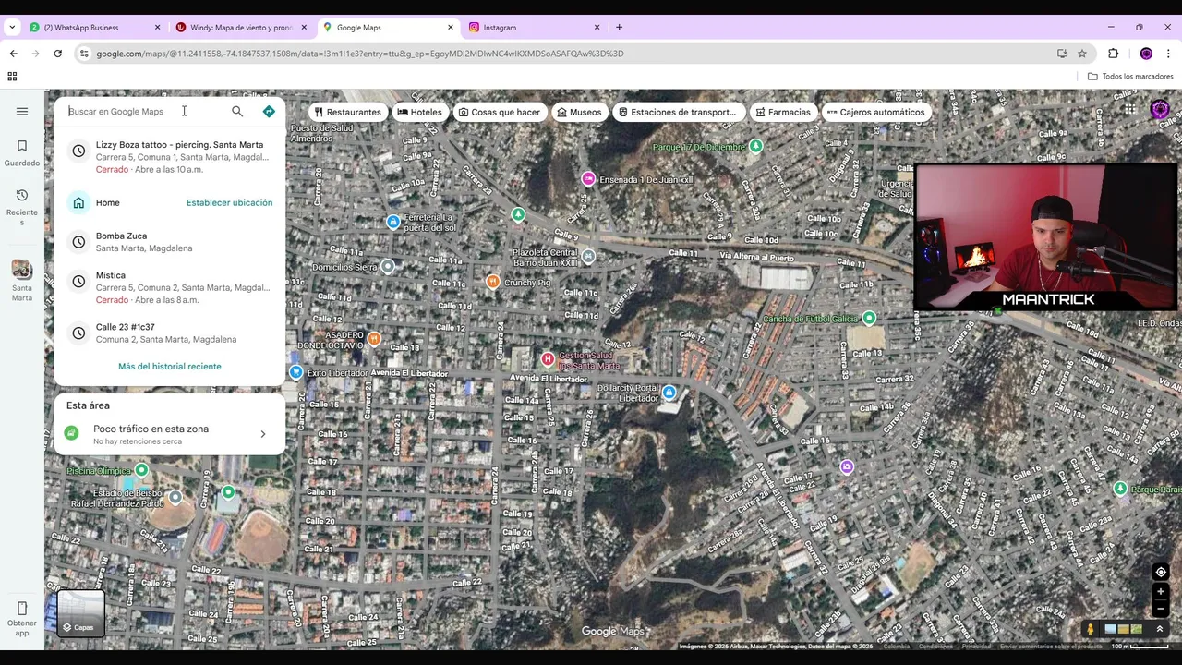
Task: Bookmark this page with the star
Action: pos(1082,54)
